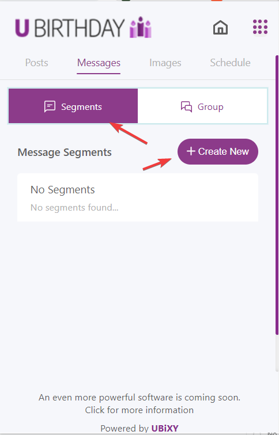
Task: Open the purple dotted apps grid menu
Action: click(260, 27)
